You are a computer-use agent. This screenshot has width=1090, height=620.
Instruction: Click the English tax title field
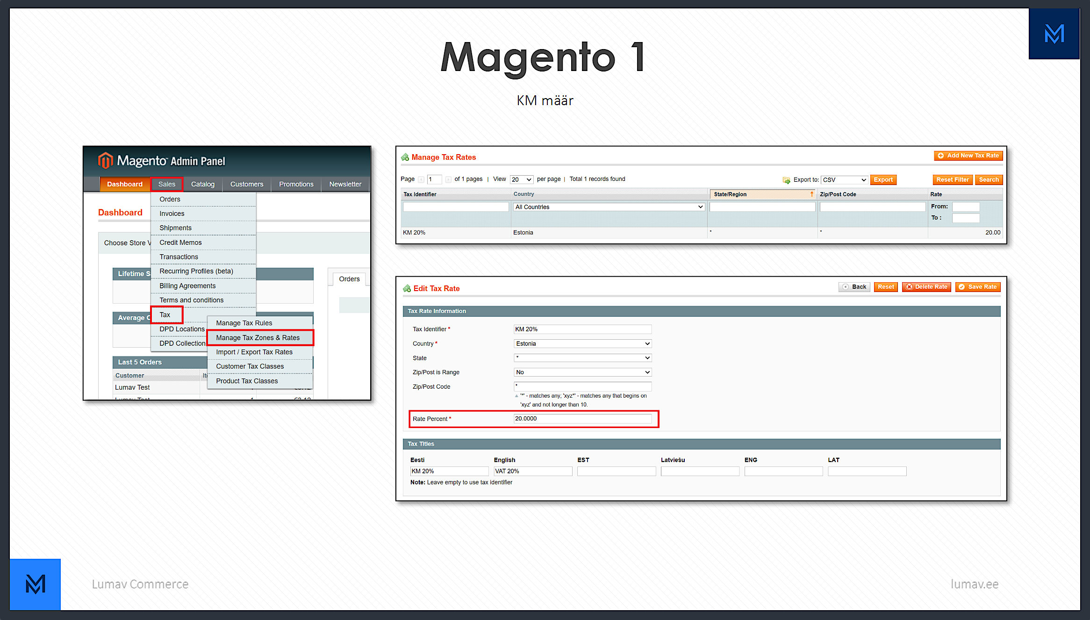pyautogui.click(x=533, y=471)
